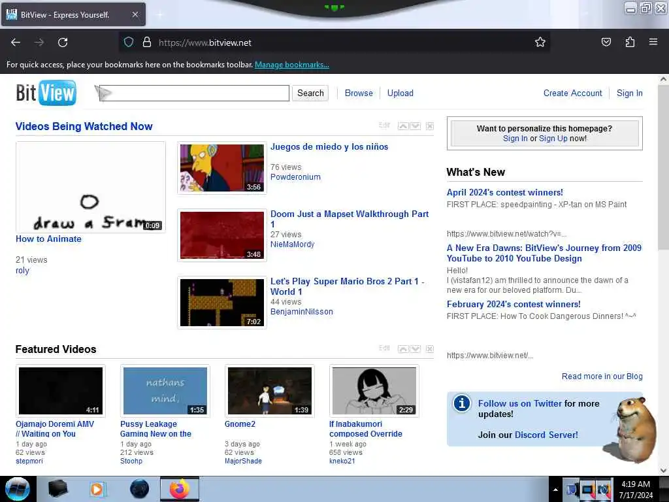Click Let's Play Super Mario Bros 2 title
The image size is (669, 502).
coord(347,286)
